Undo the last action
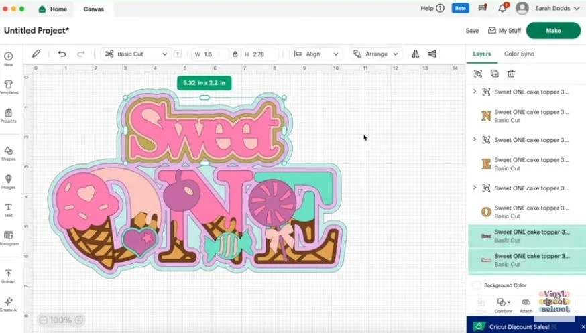This screenshot has width=586, height=333. [x=62, y=54]
